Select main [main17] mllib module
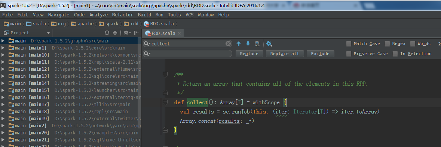Screen dimensions: 441x147 70,105
